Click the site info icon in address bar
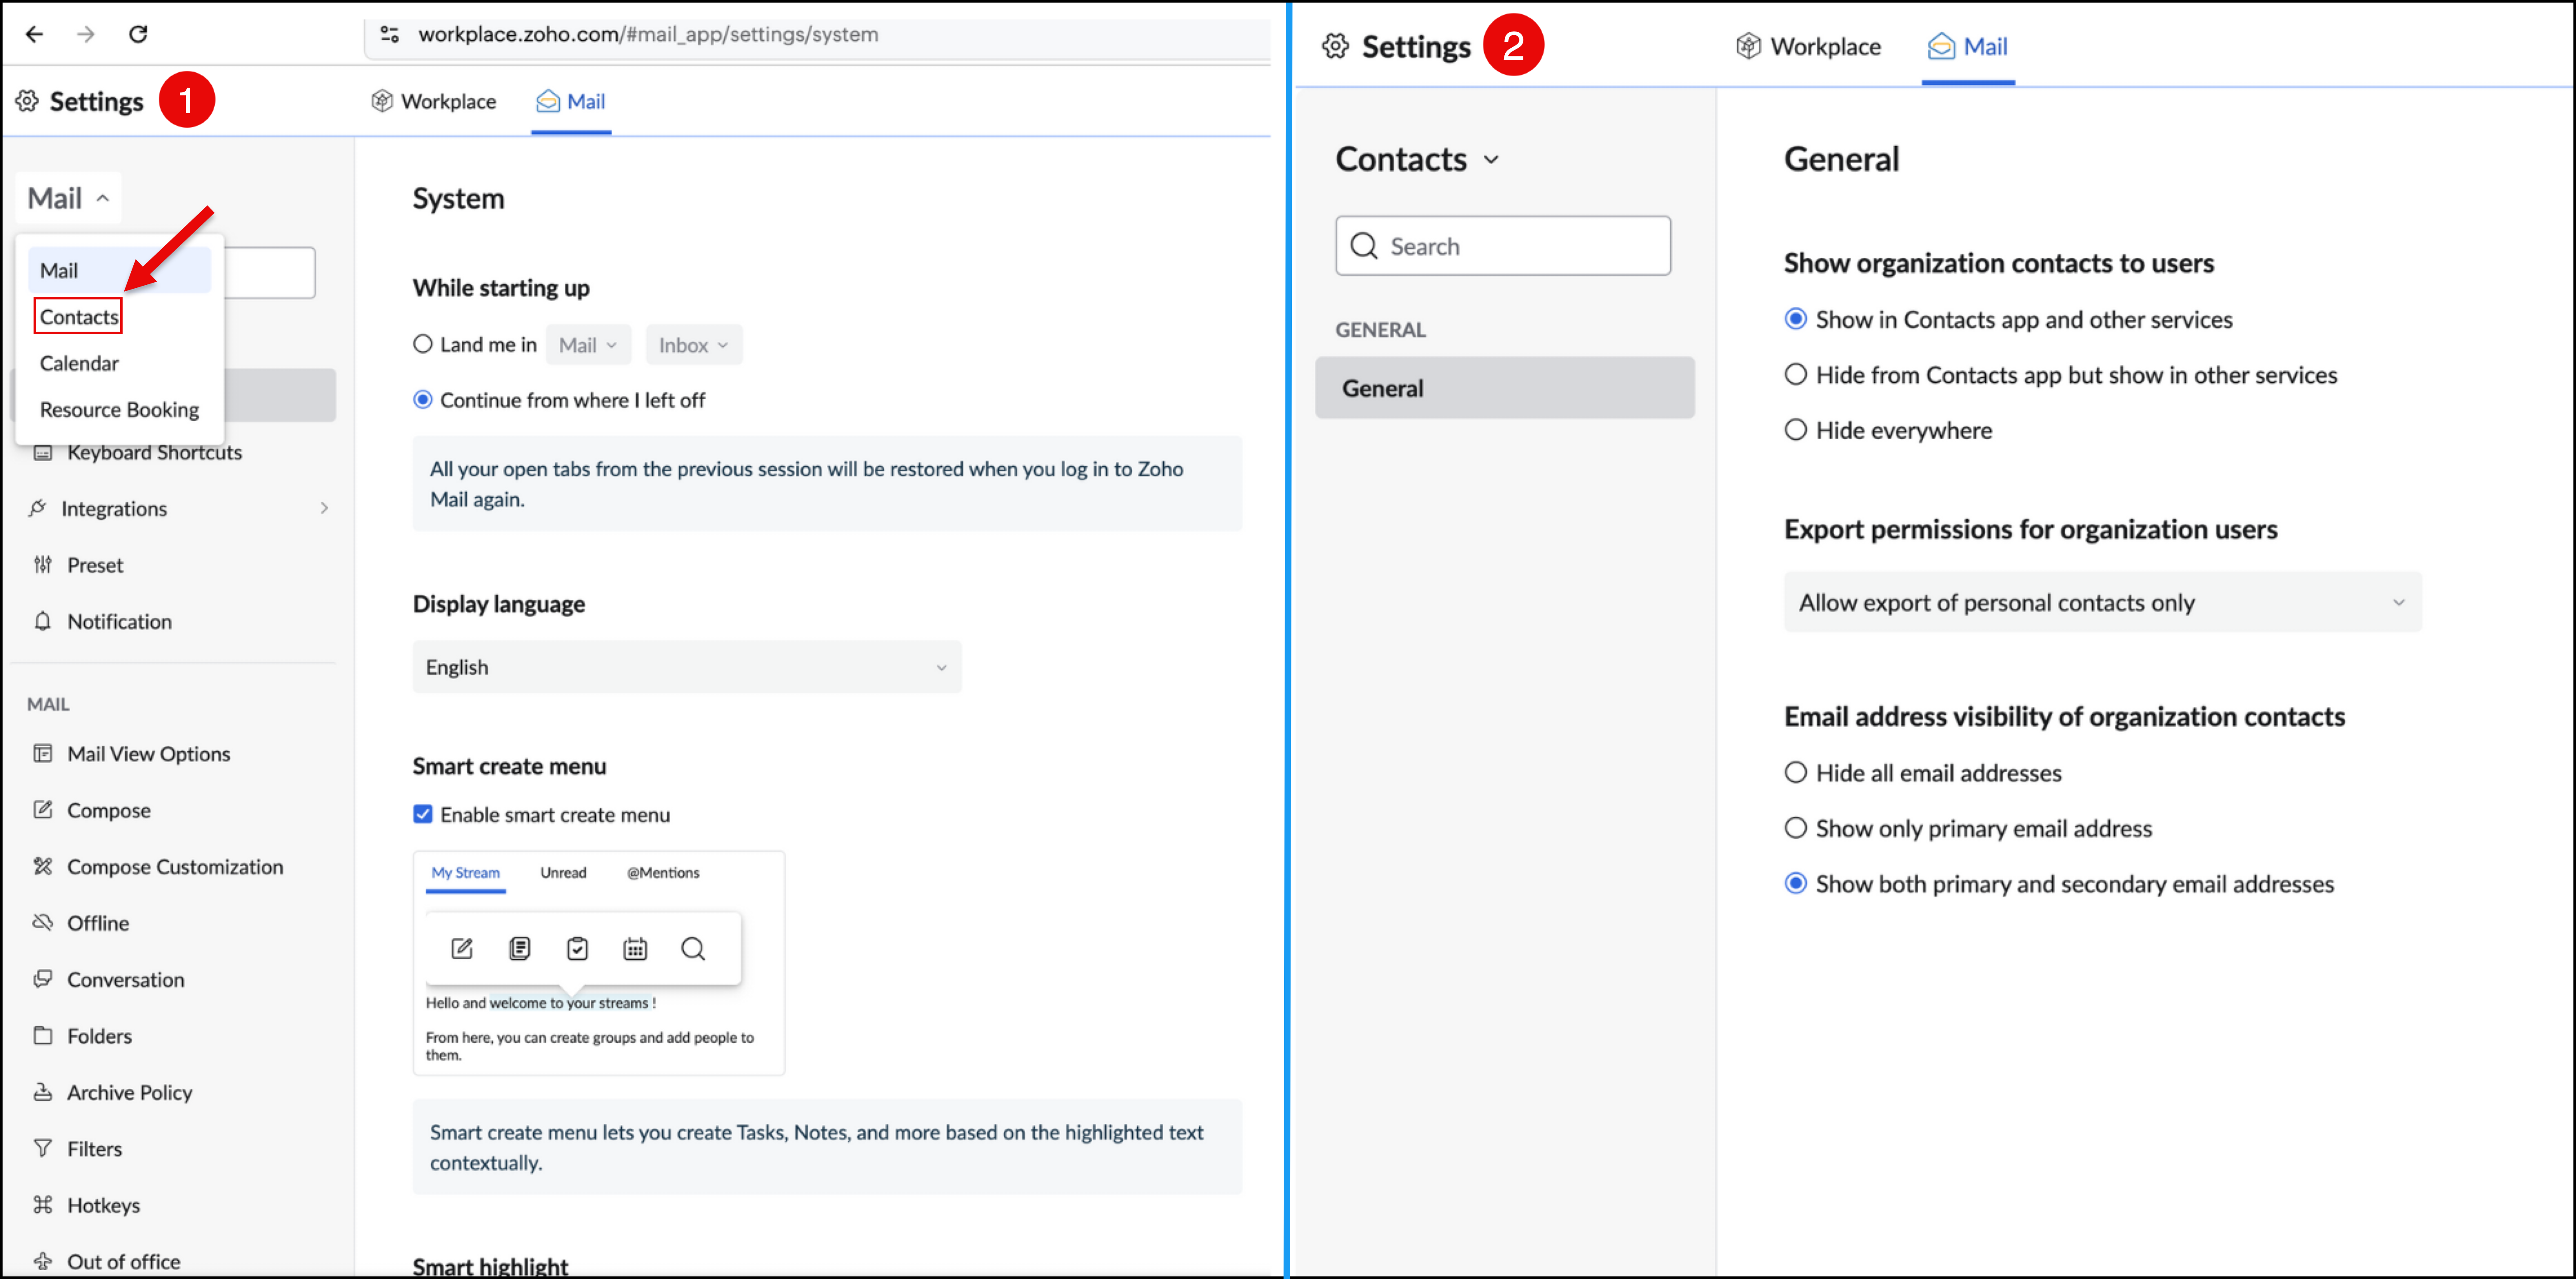Screen dimensions: 2576x1279 click(x=390, y=34)
